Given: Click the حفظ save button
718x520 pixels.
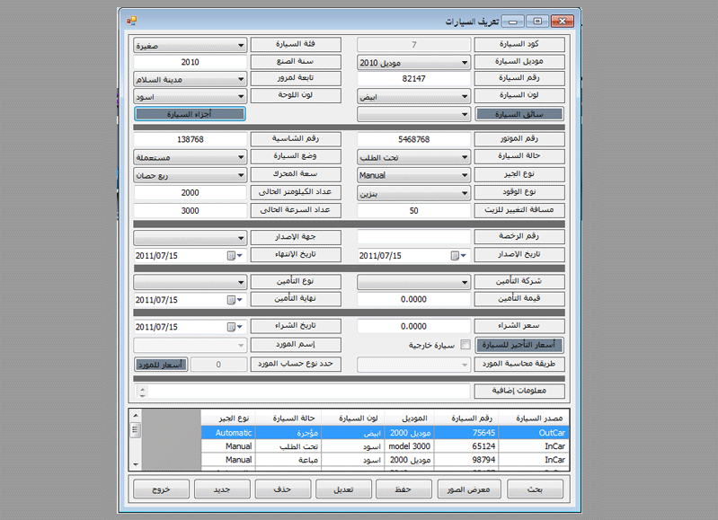Looking at the screenshot, I should (x=403, y=489).
